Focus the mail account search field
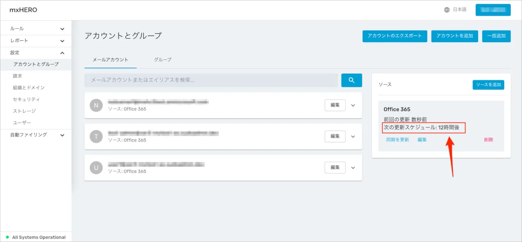522x242 pixels. coord(211,80)
